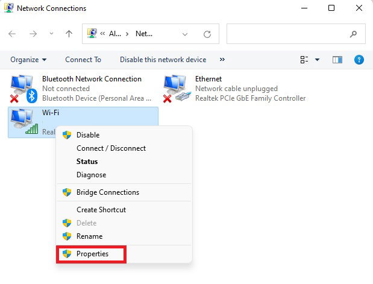Screen dimensions: 373x284
Task: Open the Organize dropdown menu
Action: (x=28, y=60)
